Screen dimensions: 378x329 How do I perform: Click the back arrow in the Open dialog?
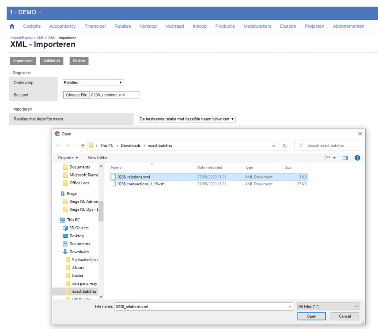(58, 145)
